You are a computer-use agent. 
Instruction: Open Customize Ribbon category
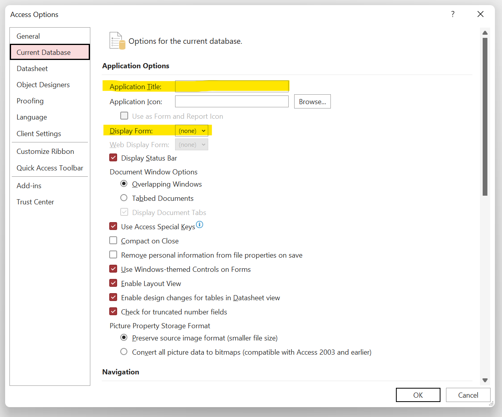[x=50, y=151]
